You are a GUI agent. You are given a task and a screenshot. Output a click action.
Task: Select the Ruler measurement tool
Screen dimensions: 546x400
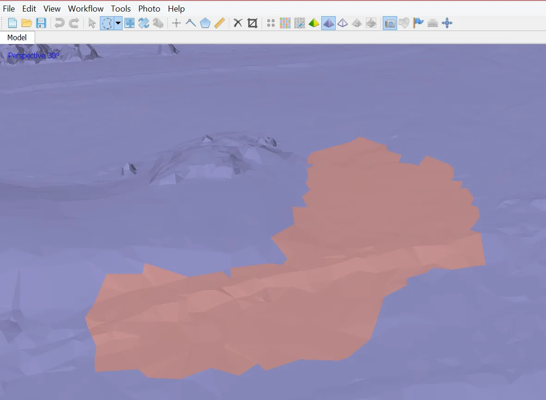pos(220,23)
